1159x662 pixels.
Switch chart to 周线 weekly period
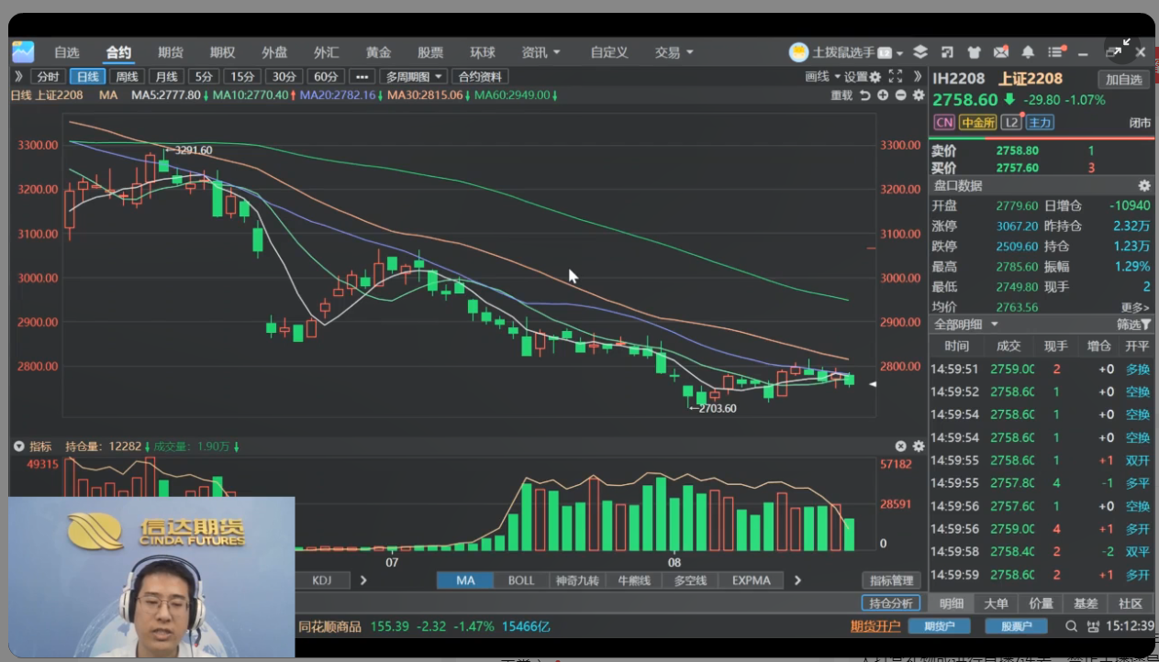coord(127,77)
